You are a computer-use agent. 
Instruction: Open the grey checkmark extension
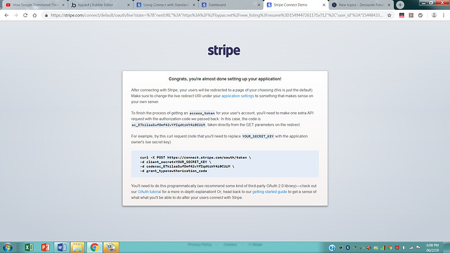point(420,15)
